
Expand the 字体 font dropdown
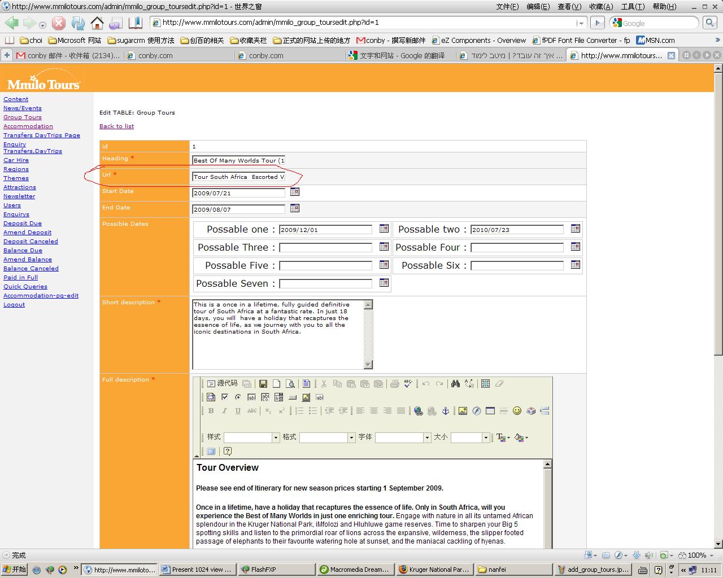427,437
